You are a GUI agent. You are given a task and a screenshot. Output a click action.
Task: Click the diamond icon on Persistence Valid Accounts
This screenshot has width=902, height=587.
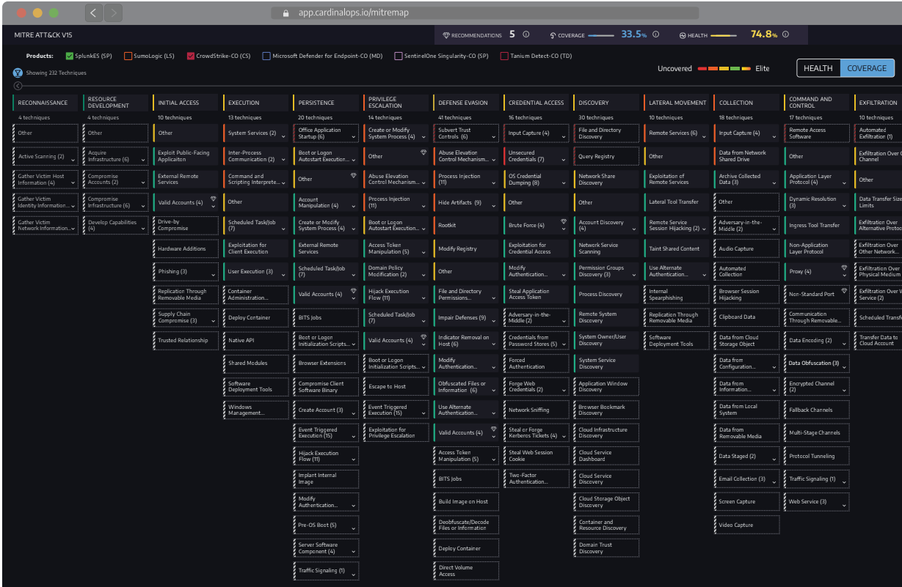[x=354, y=291]
